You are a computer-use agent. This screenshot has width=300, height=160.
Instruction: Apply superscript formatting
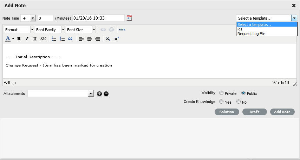coord(117,39)
